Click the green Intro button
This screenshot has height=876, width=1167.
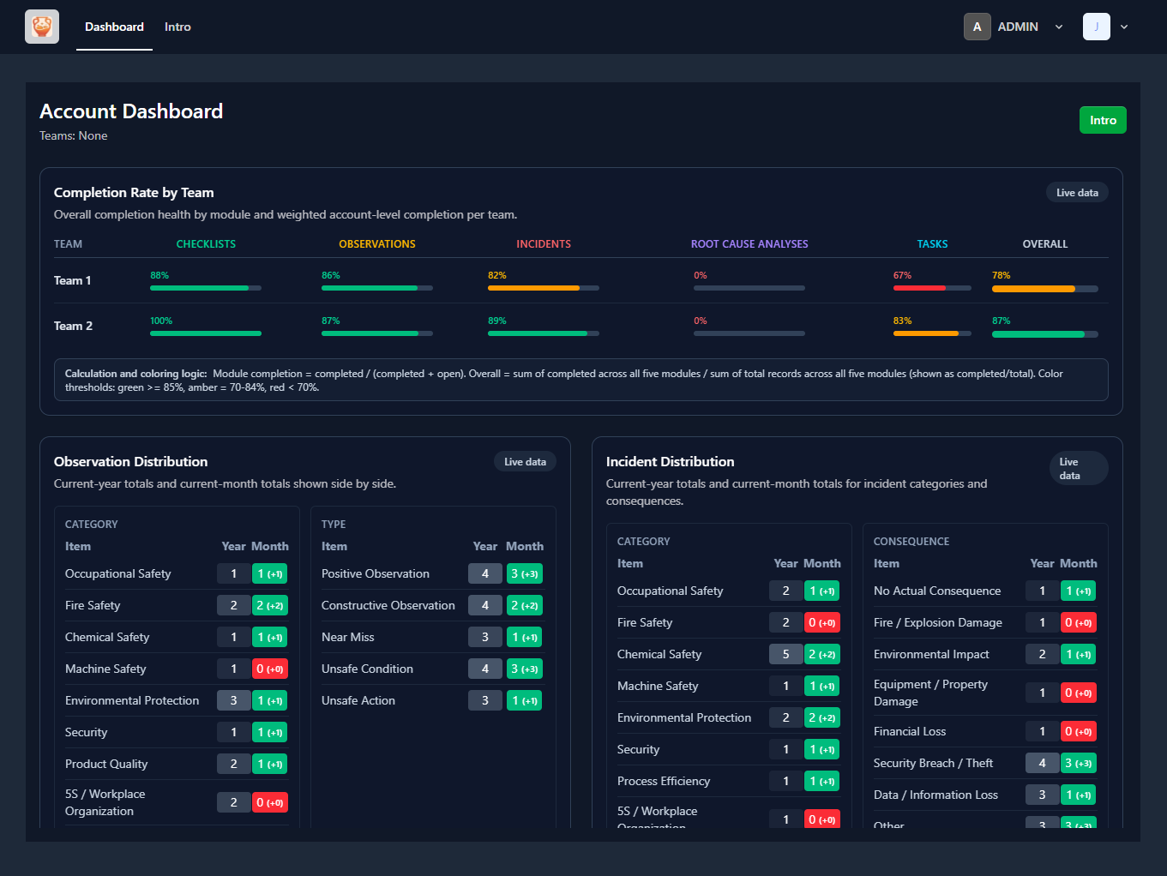point(1103,120)
